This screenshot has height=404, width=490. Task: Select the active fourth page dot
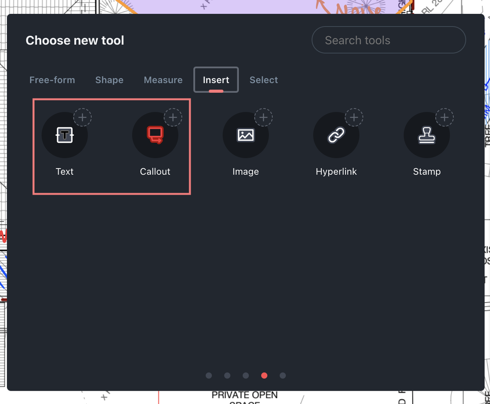[264, 376]
